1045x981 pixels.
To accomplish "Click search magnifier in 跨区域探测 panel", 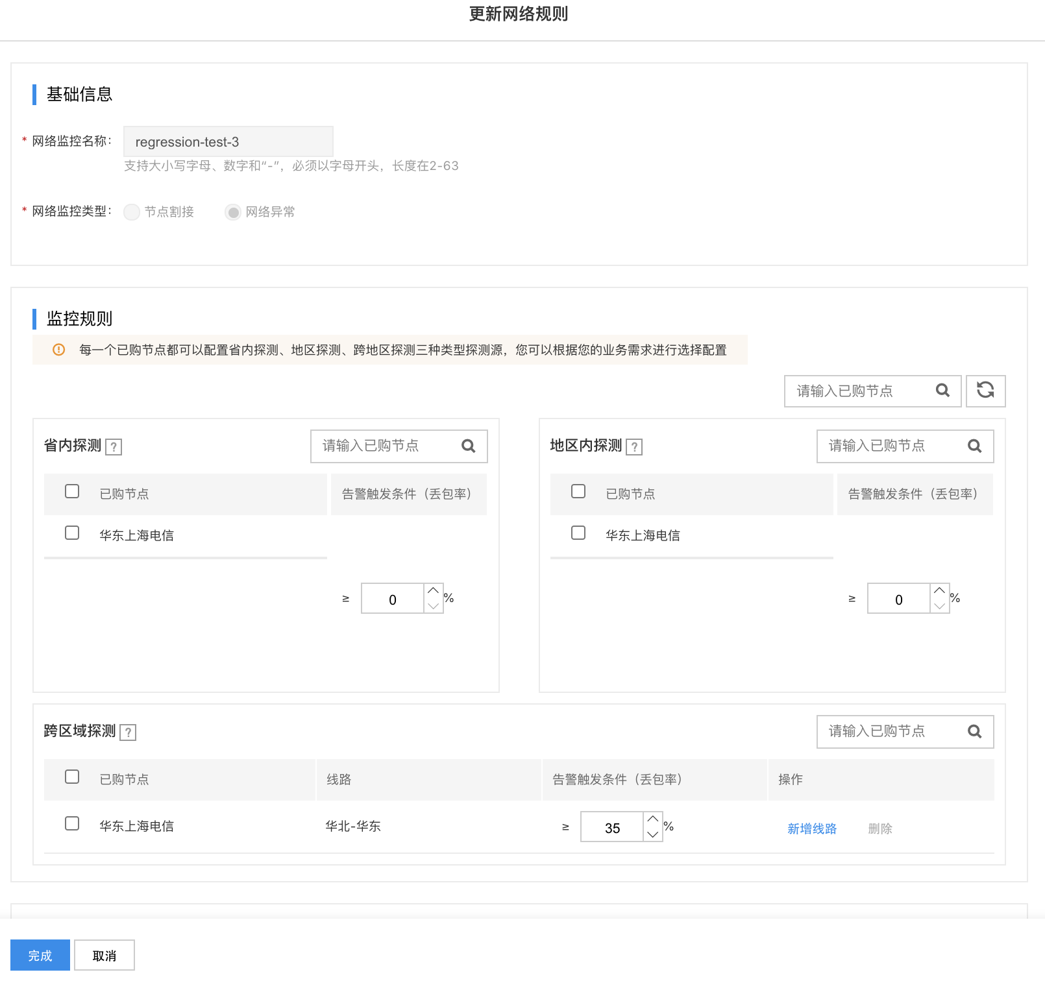I will tap(974, 732).
